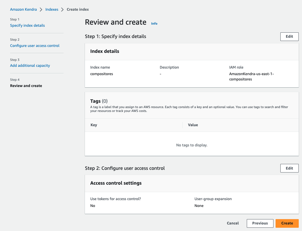
Task: Select the Review and create step
Action: point(26,86)
